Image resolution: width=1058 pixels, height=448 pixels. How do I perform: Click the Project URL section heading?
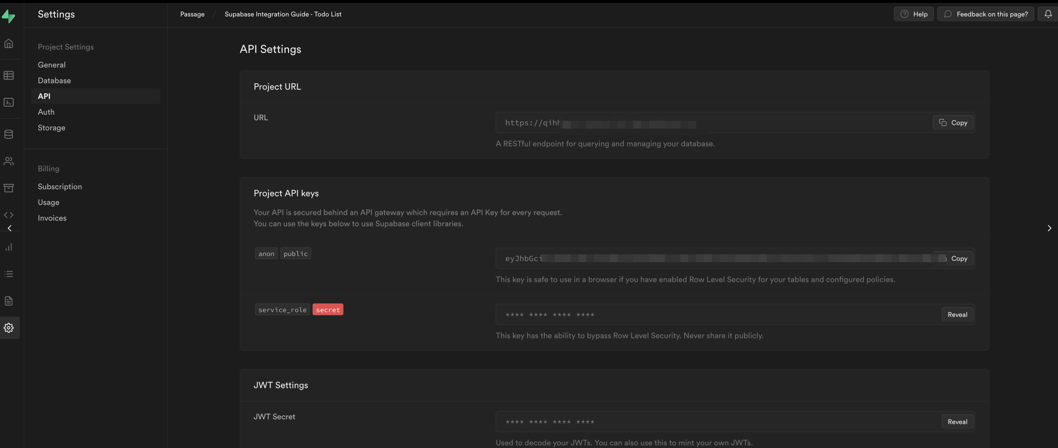[x=277, y=87]
